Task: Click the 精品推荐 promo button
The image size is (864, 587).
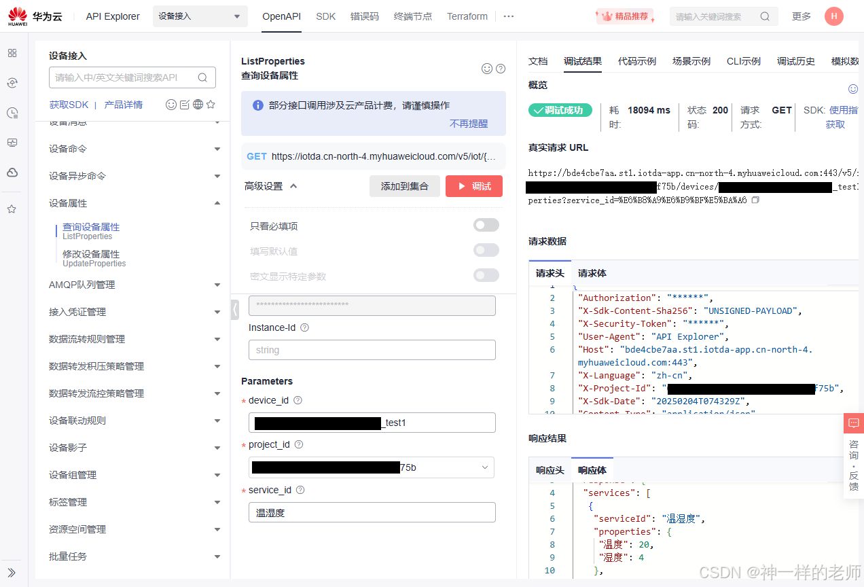Action: pos(625,16)
